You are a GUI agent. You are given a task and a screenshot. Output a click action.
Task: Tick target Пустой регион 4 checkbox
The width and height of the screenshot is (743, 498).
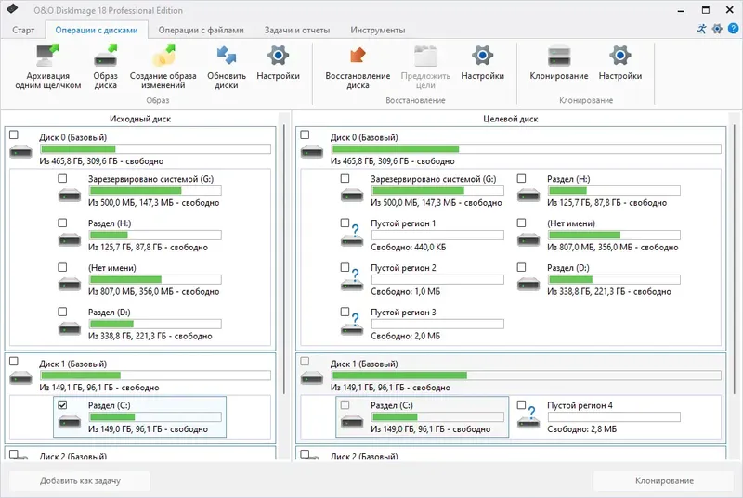522,405
